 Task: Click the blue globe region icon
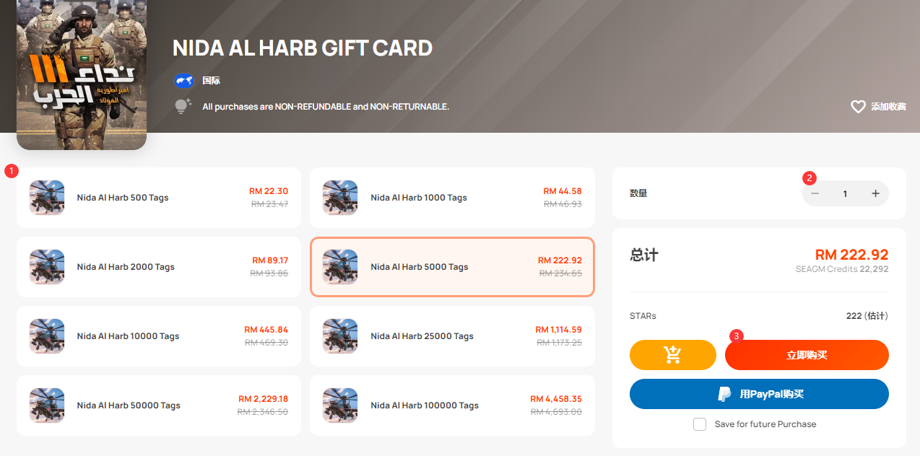(x=183, y=81)
